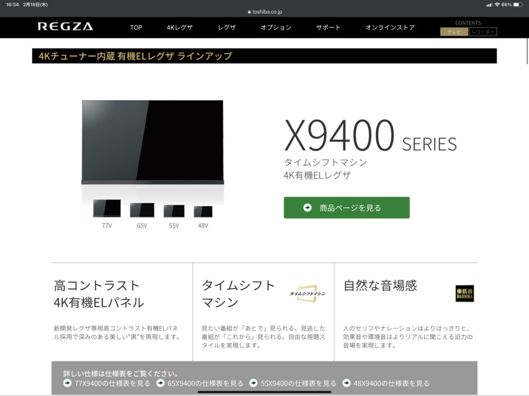Click the タイムシフトマシン logo icon

pyautogui.click(x=308, y=293)
